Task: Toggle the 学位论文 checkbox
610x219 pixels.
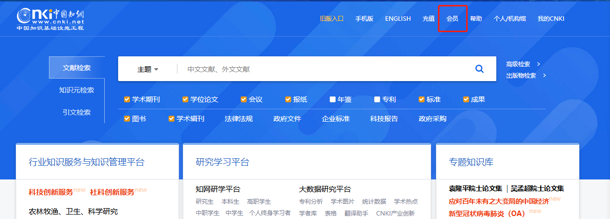Action: click(185, 99)
